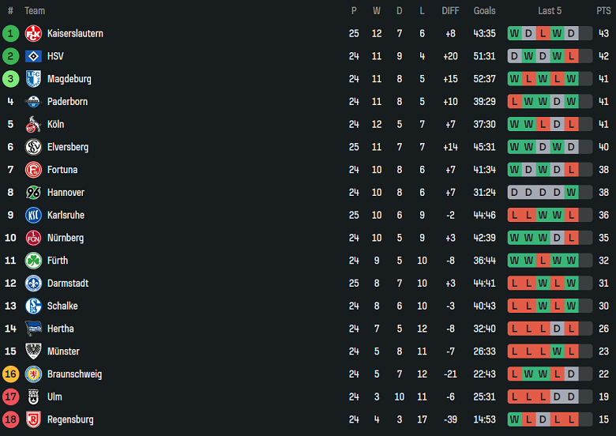Open the Elversberg team link
This screenshot has width=616, height=436.
pyautogui.click(x=68, y=148)
